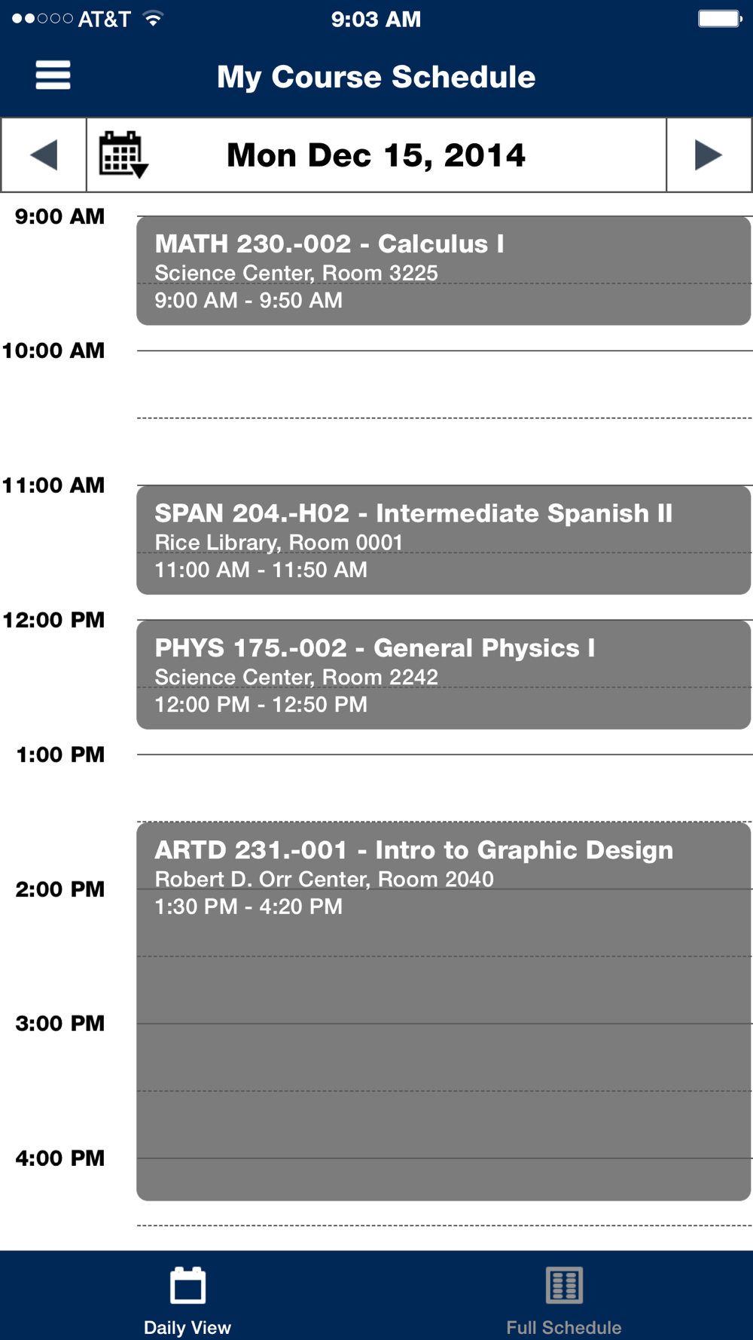
Task: Go to next day with right arrow
Action: pos(708,155)
